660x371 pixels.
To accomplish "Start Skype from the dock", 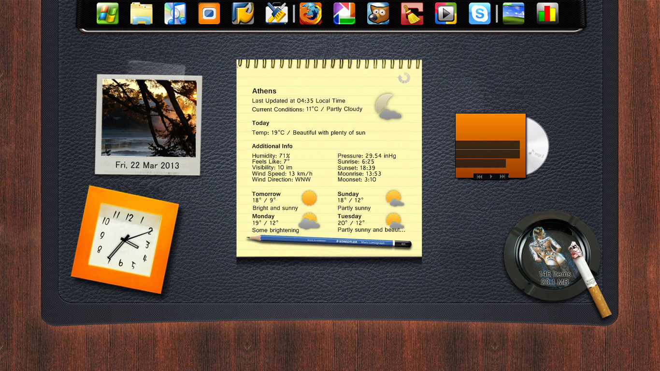I will pyautogui.click(x=479, y=14).
